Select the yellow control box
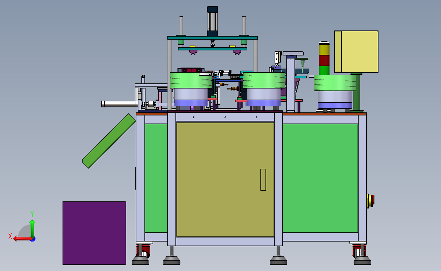The height and width of the screenshot is (271, 441). [x=357, y=52]
